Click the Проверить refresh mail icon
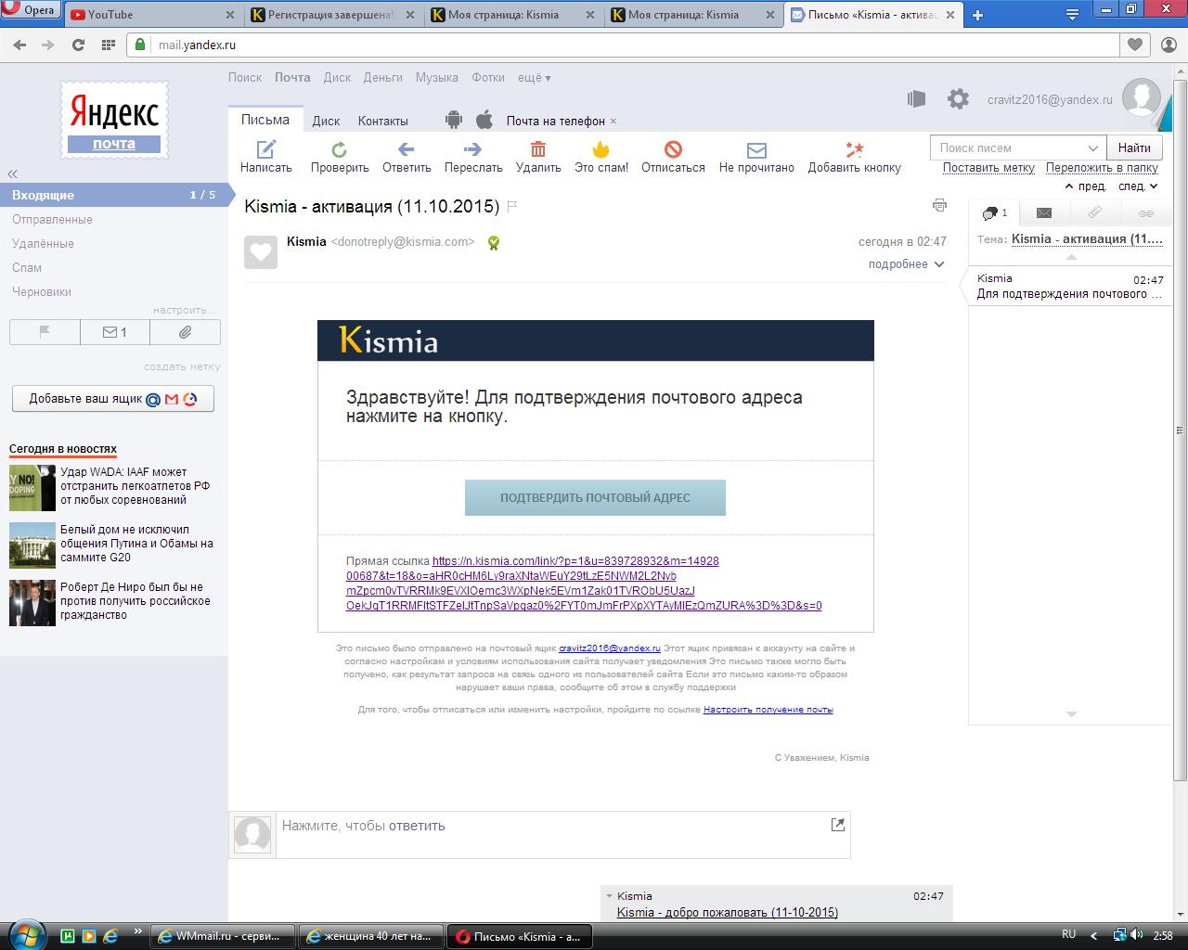 (x=340, y=148)
